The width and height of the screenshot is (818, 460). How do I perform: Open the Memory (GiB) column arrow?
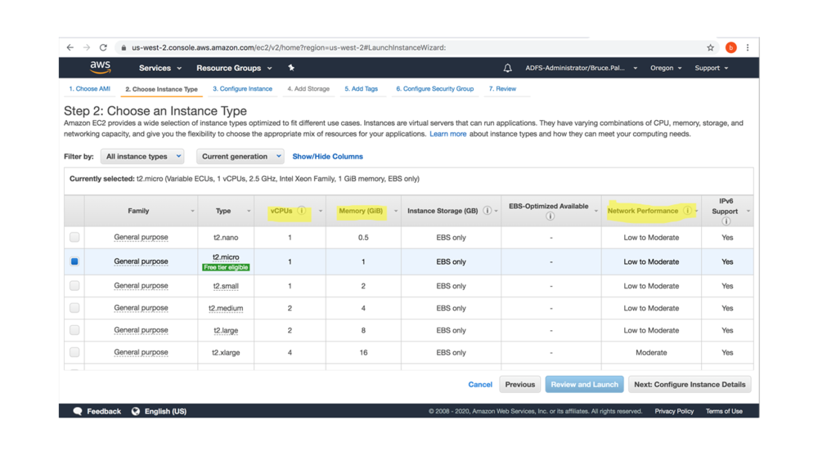[x=395, y=211]
